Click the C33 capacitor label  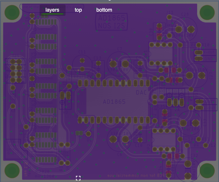point(205,123)
